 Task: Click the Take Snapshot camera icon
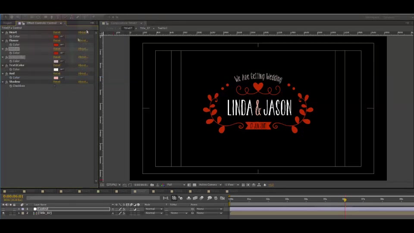(x=152, y=185)
